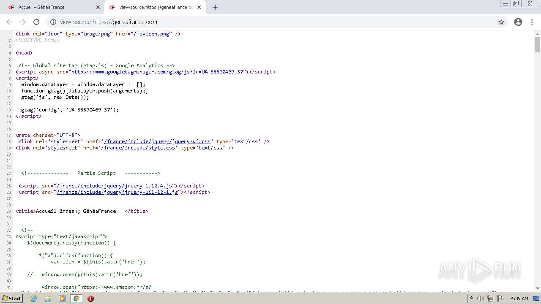The height and width of the screenshot is (304, 541).
Task: Click the scrollbar down arrow
Action: [x=538, y=288]
